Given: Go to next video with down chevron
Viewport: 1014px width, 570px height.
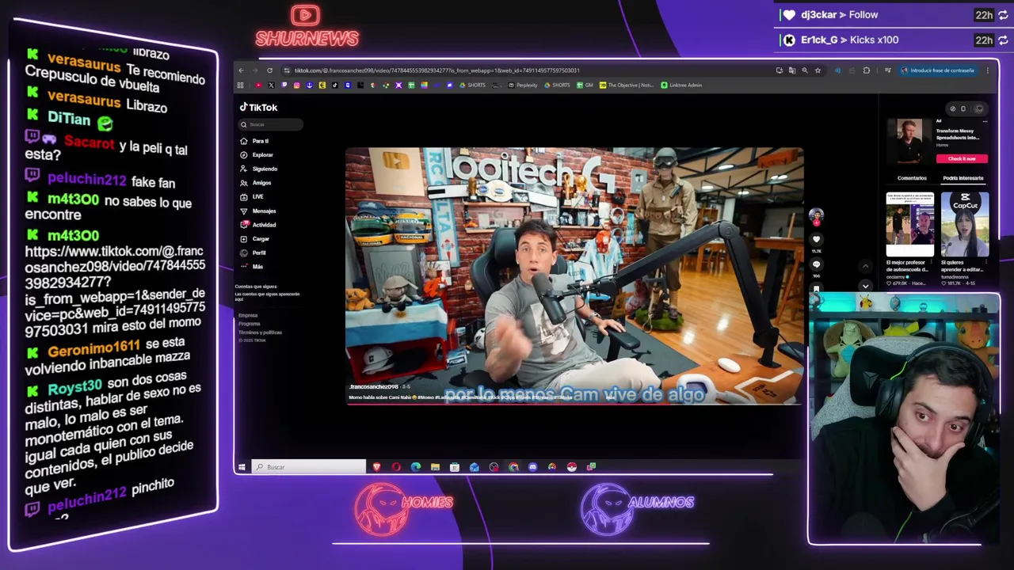Looking at the screenshot, I should (865, 286).
